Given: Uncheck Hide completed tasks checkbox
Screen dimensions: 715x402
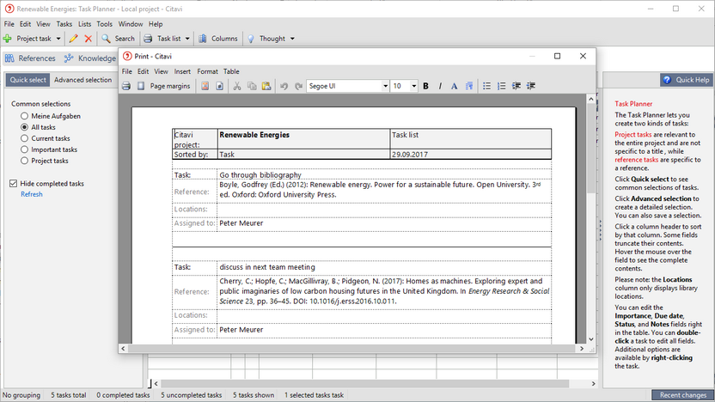Looking at the screenshot, I should point(13,184).
